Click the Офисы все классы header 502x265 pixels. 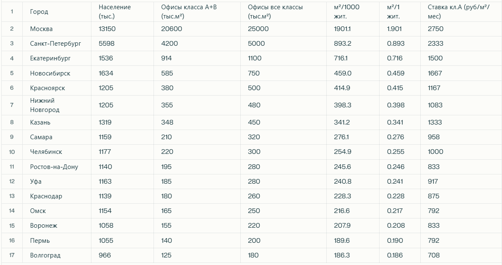[284, 12]
